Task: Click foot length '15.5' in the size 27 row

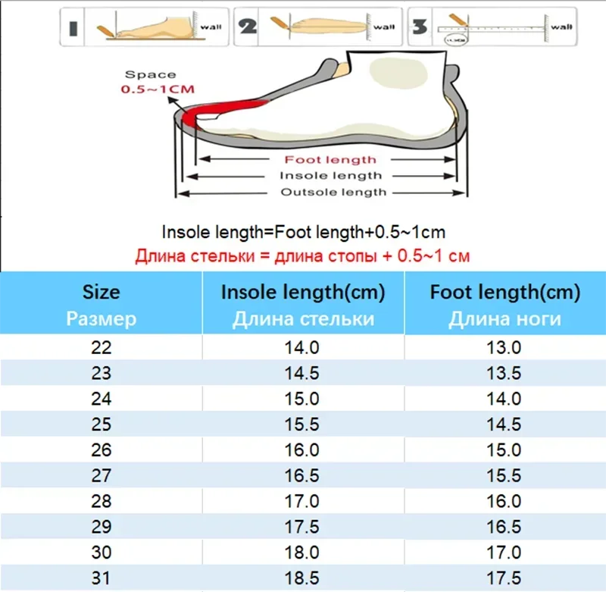Action: pyautogui.click(x=504, y=475)
